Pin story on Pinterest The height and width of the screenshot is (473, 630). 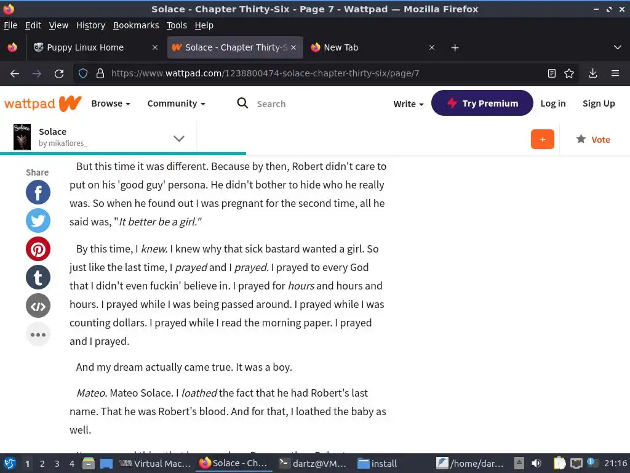point(38,249)
